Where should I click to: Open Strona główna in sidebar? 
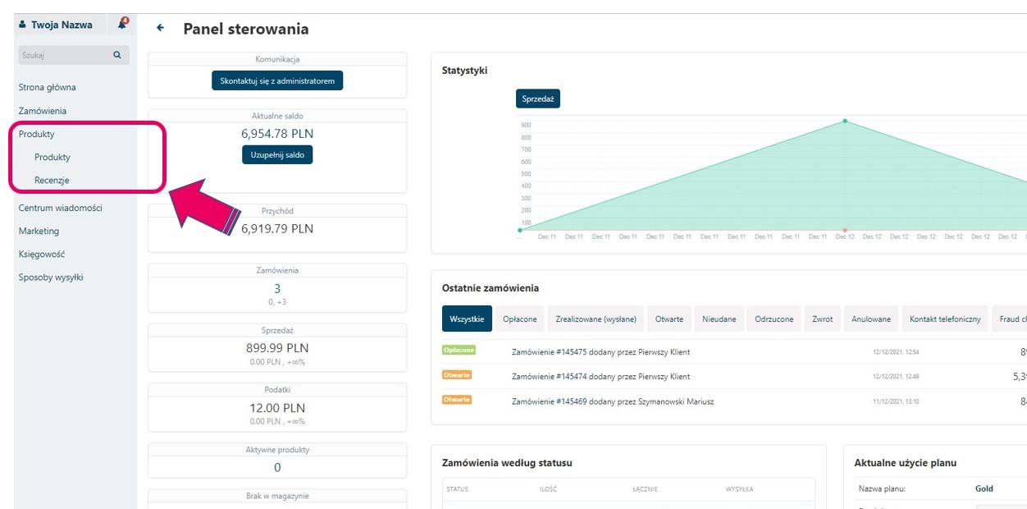[x=48, y=87]
